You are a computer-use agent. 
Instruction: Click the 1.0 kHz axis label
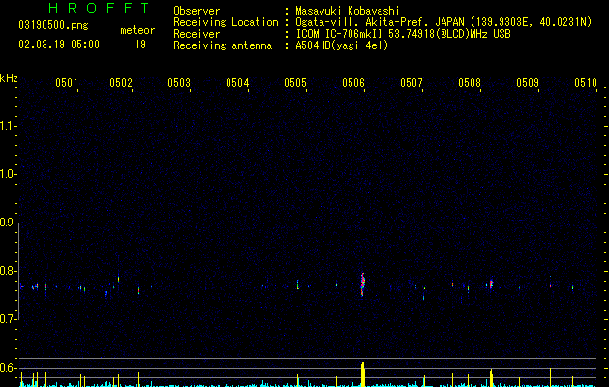coord(8,174)
